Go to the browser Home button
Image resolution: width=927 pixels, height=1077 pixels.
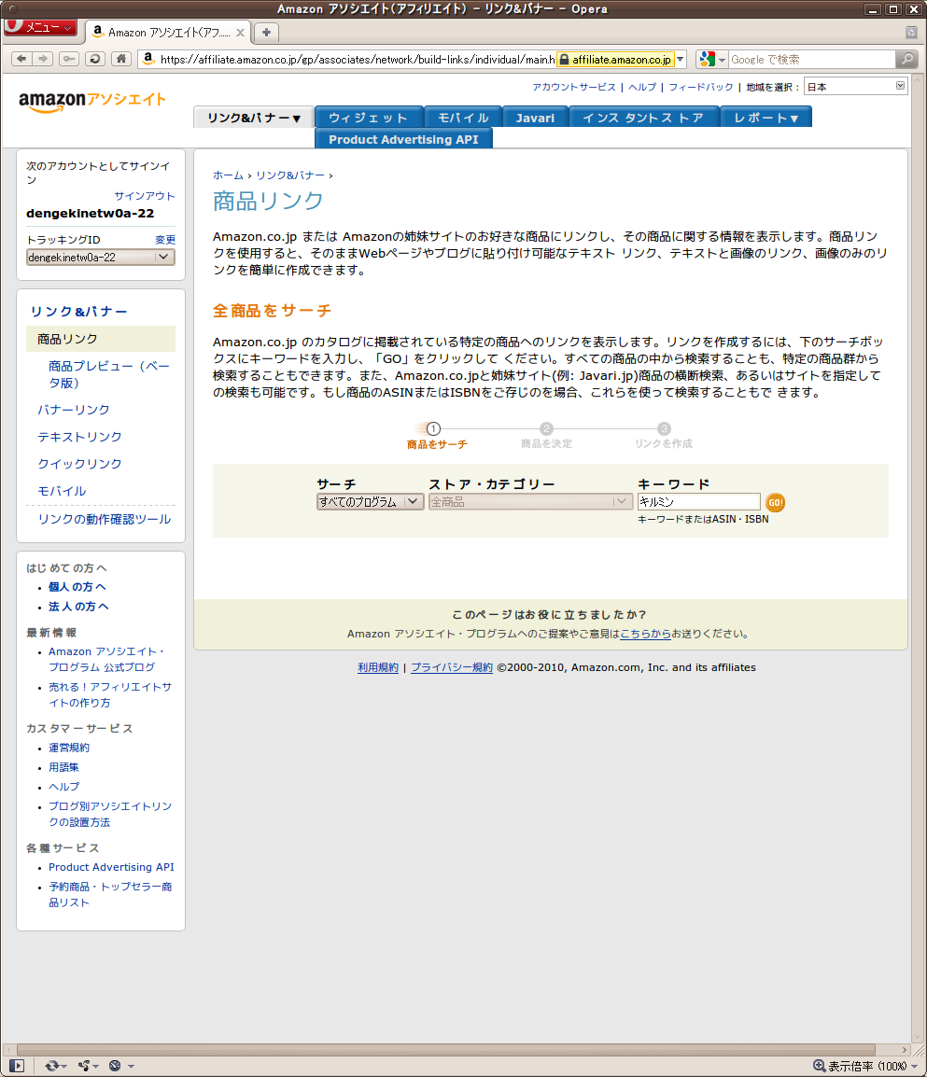click(x=120, y=59)
